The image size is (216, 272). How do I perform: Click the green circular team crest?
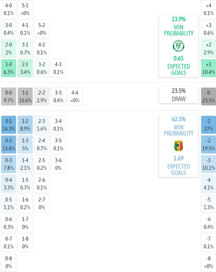click(x=178, y=46)
